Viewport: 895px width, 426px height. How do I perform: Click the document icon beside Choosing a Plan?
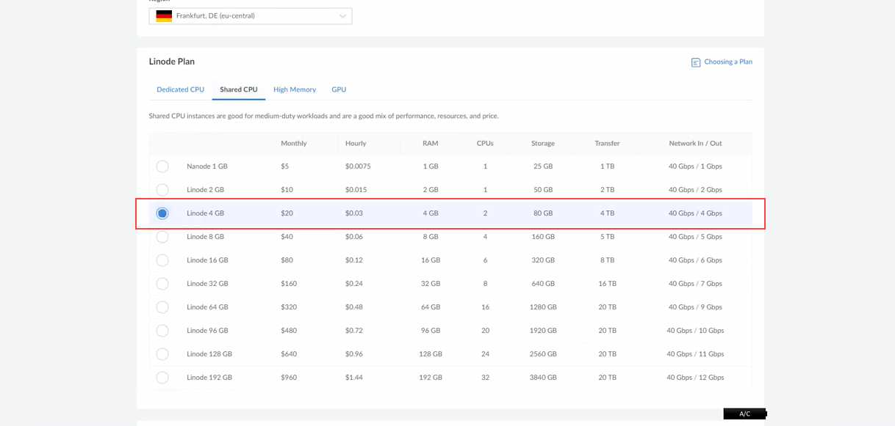[696, 62]
